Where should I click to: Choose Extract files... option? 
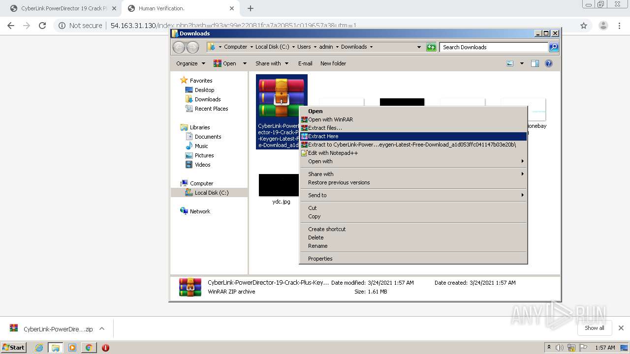[x=413, y=128]
